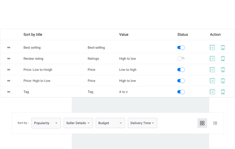Delete the Review rating row
235x149 pixels.
[x=223, y=59]
